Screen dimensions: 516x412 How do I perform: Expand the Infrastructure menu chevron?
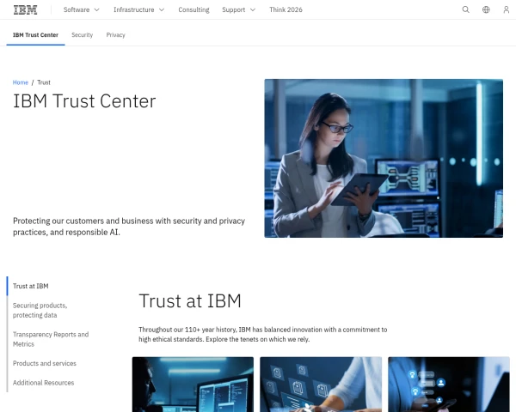(162, 9)
